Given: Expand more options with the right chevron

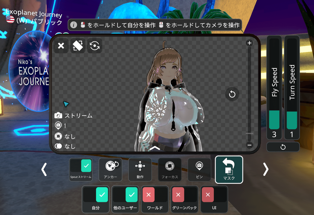Looking at the screenshot, I should pyautogui.click(x=266, y=169).
